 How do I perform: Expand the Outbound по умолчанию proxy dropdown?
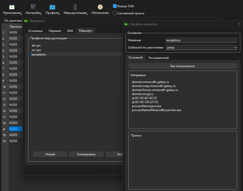(201, 47)
